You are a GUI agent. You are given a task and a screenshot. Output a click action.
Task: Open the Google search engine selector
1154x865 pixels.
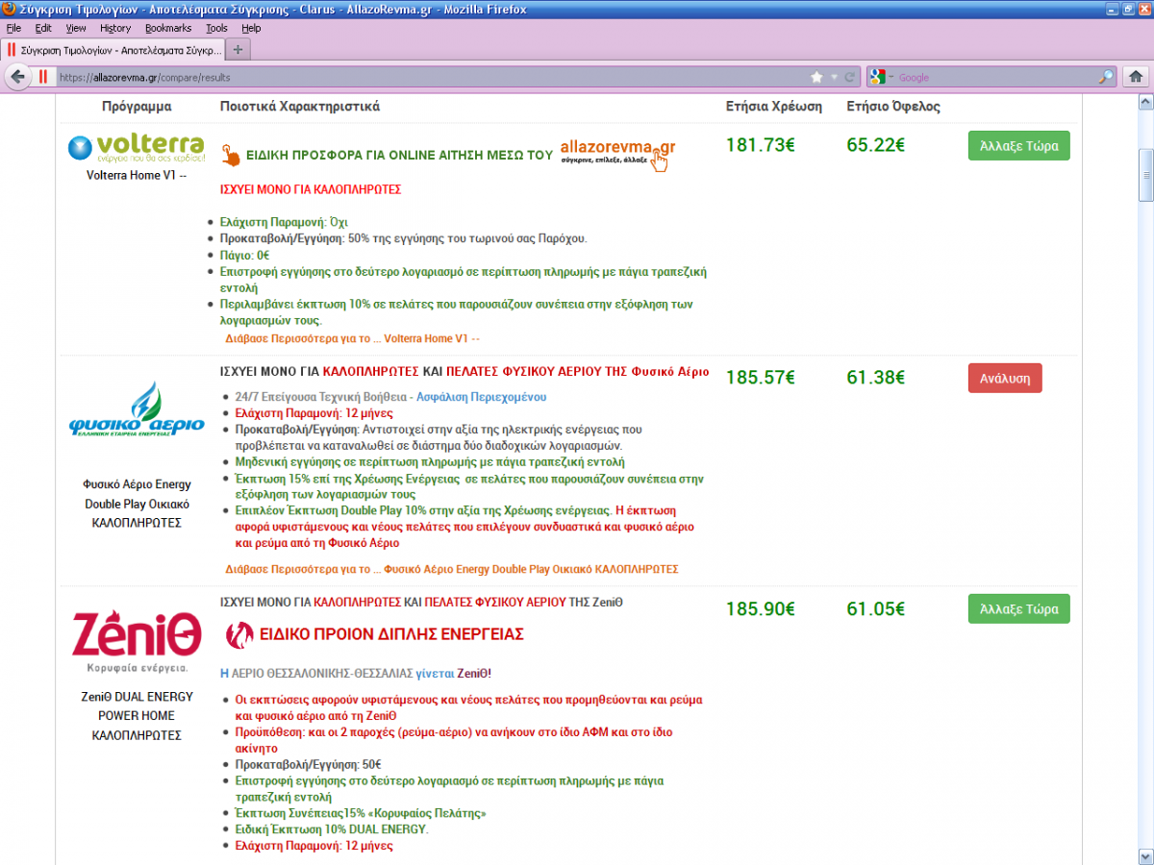pos(882,77)
